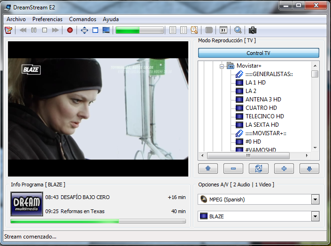Select channel ANTENA 3 HD
Image resolution: width=331 pixels, height=246 pixels.
(x=263, y=100)
